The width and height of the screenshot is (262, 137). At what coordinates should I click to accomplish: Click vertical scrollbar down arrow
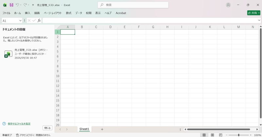[260, 125]
